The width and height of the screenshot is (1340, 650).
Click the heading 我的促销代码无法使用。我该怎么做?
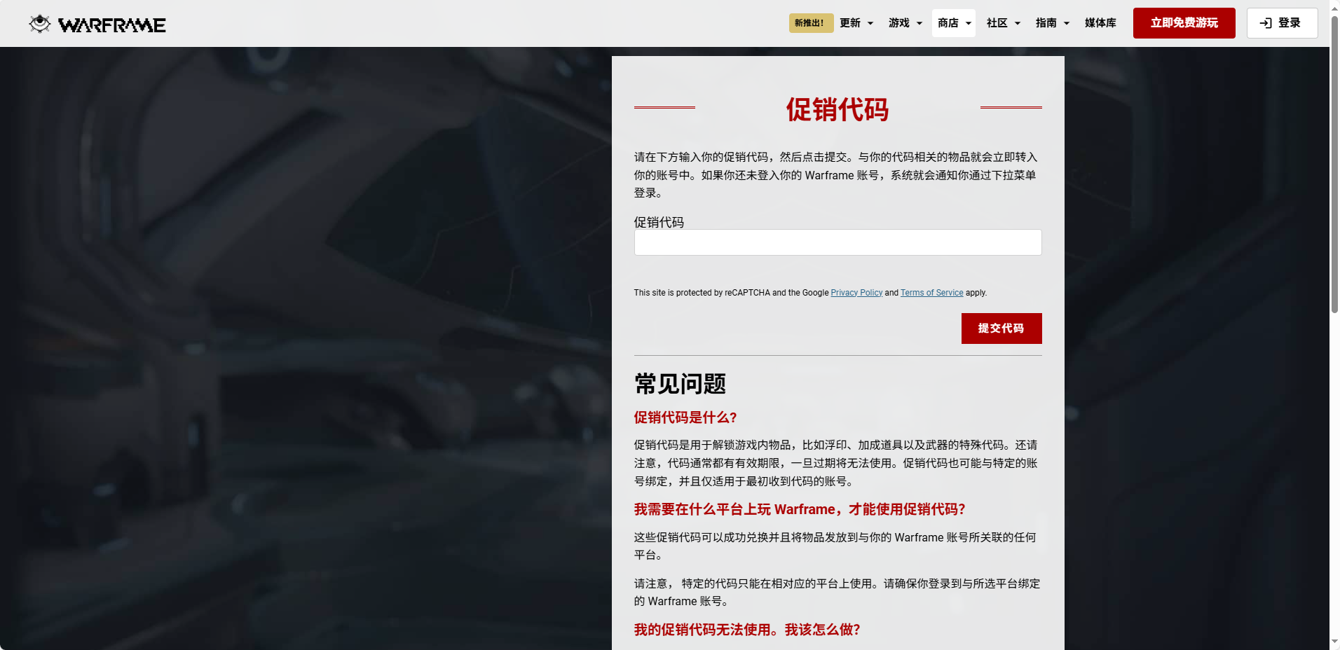(x=746, y=630)
